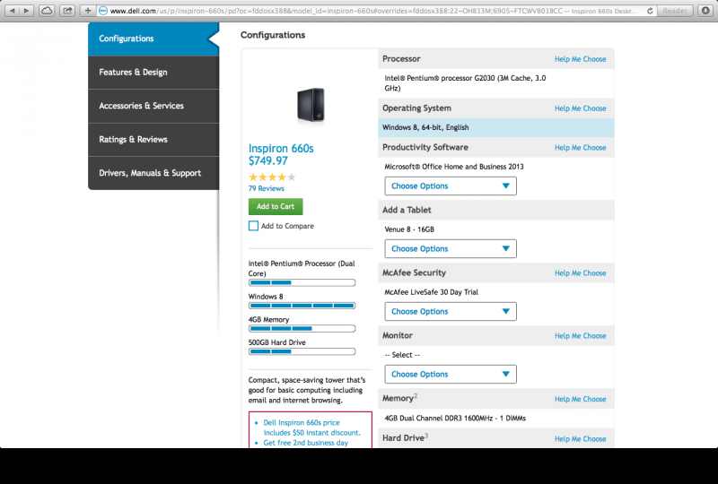Viewport: 718px width, 484px height.
Task: Reload the page with the refresh icon
Action: [650, 11]
